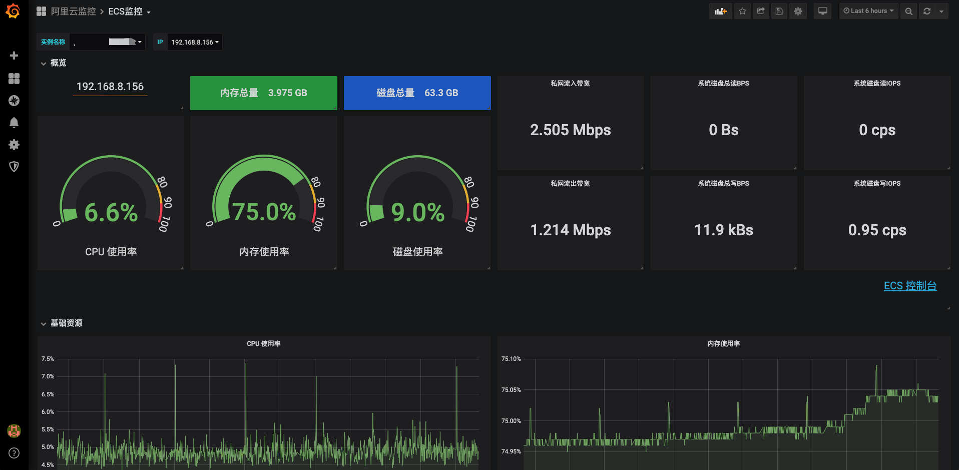Click the 2.505 Mbps value
Viewport: 959px width, 470px height.
(x=570, y=130)
